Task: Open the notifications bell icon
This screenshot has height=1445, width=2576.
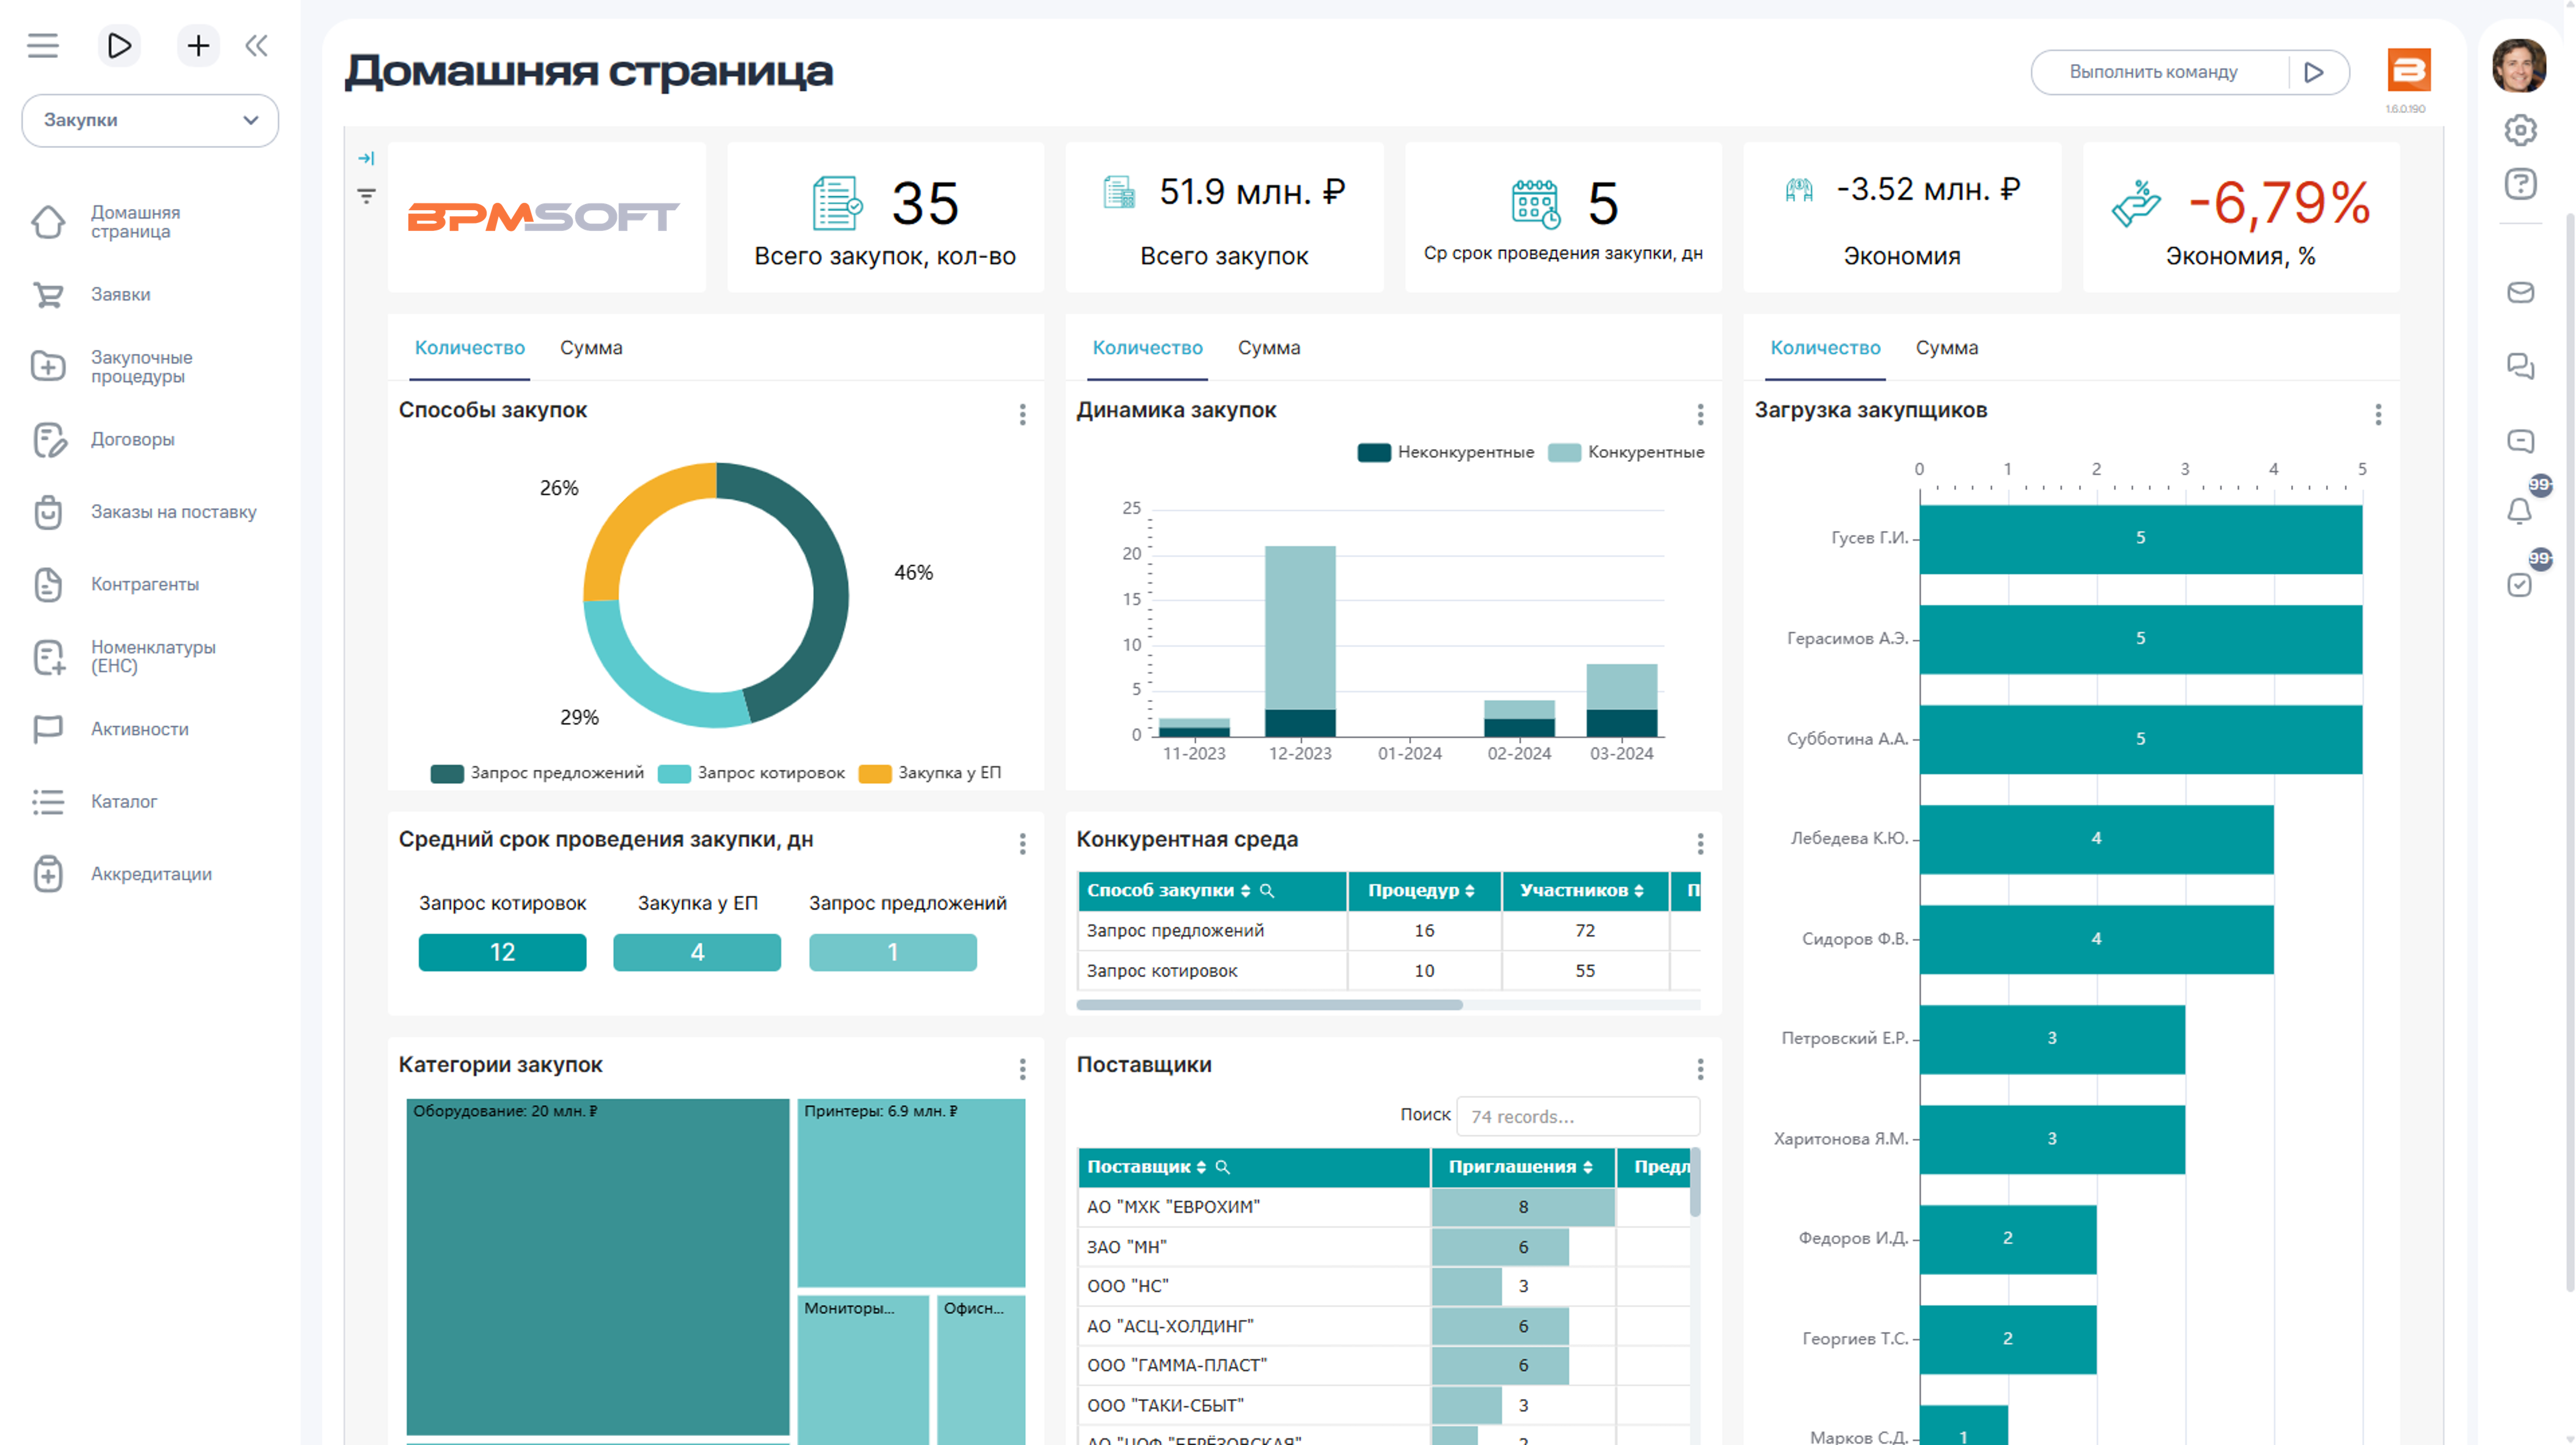Action: point(2519,511)
